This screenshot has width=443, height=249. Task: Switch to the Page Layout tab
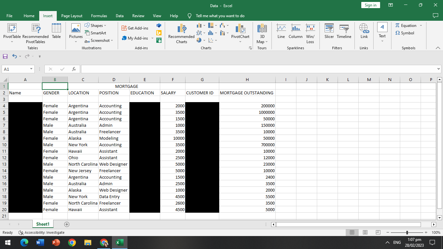click(72, 16)
